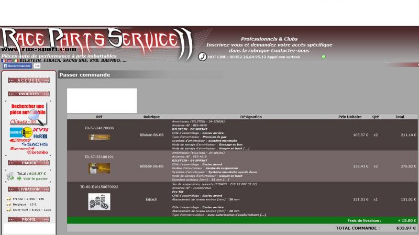Click the HOT LINE phone number text
Screen dimensions: 419x235
click(x=254, y=57)
